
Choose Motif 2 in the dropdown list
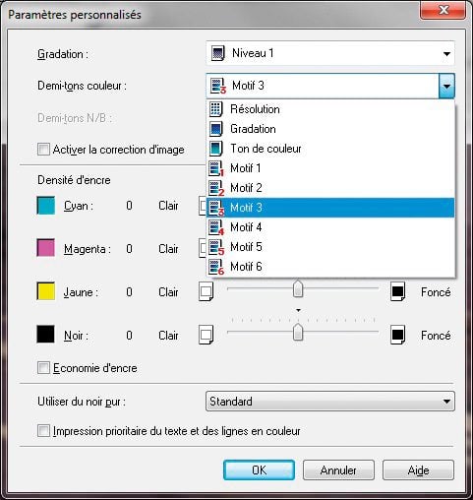[x=330, y=188]
